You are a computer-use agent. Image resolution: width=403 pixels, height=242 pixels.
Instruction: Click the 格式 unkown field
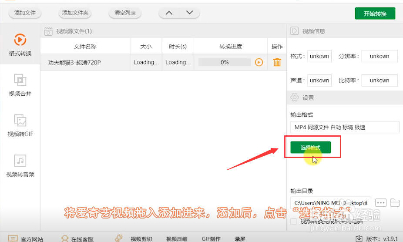(319, 56)
